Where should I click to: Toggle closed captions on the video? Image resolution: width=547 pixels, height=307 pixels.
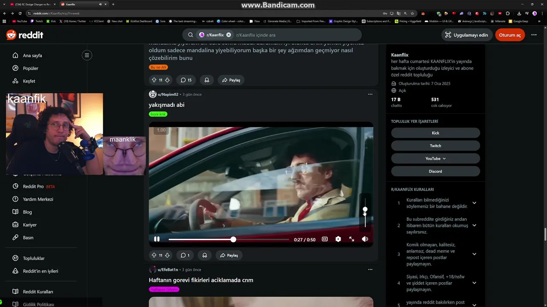[x=325, y=239]
